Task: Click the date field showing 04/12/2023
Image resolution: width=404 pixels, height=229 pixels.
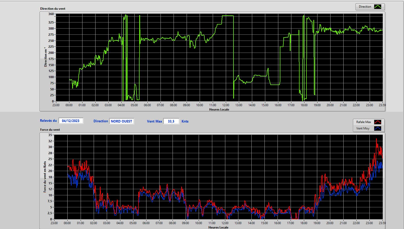Action: pyautogui.click(x=71, y=121)
